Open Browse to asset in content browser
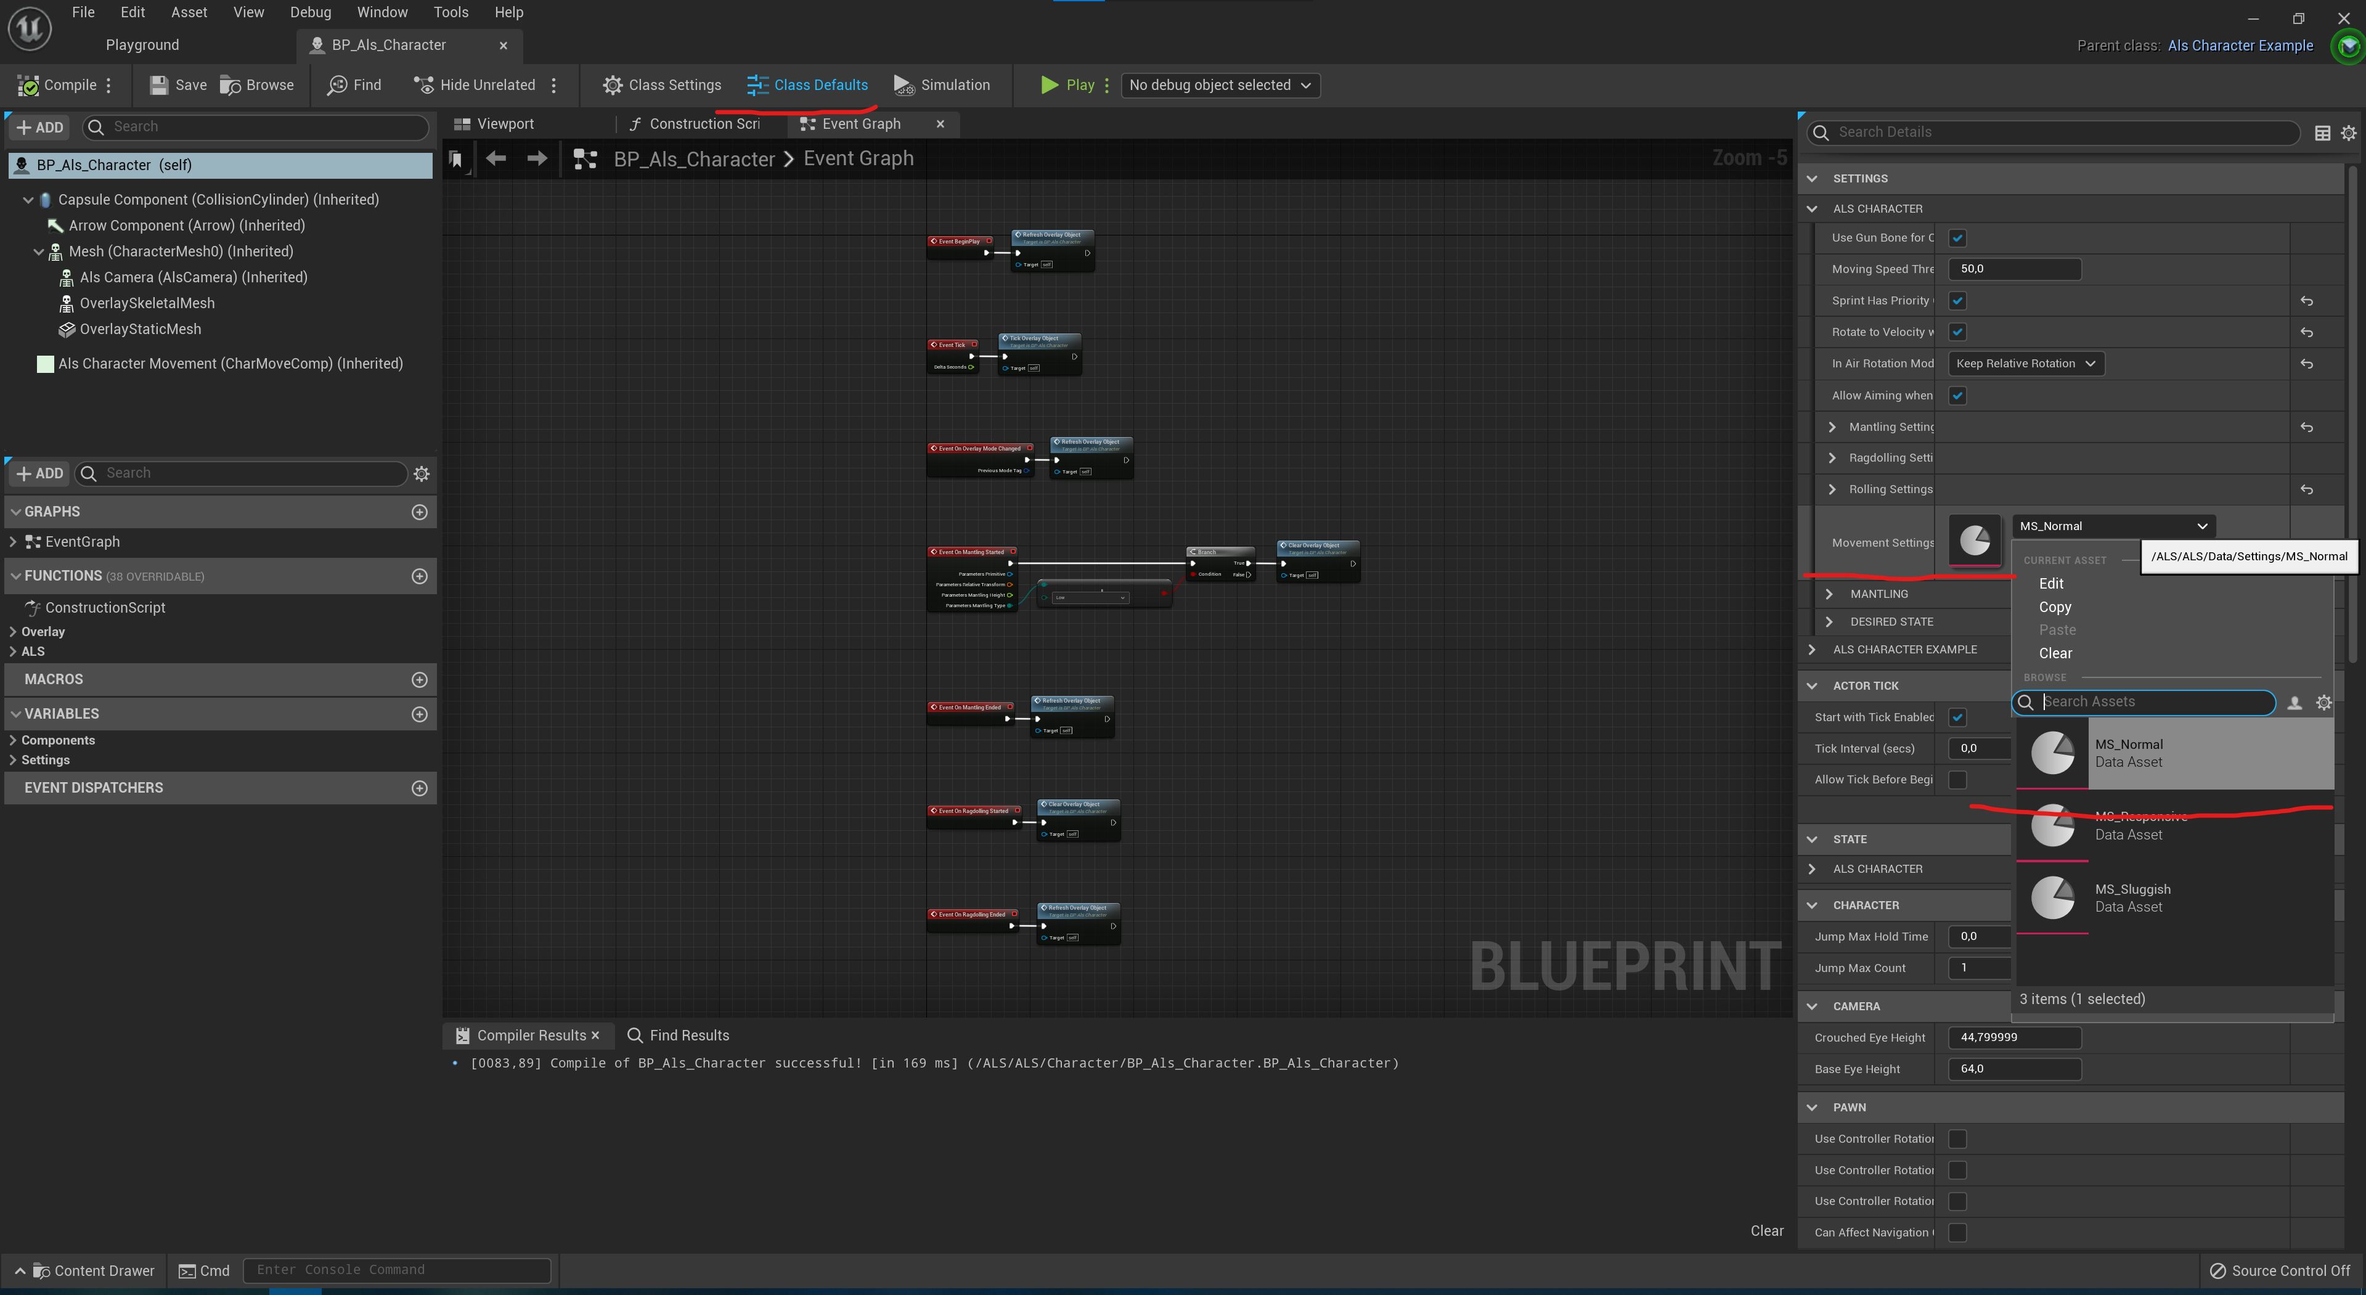This screenshot has width=2366, height=1295. pos(230,86)
